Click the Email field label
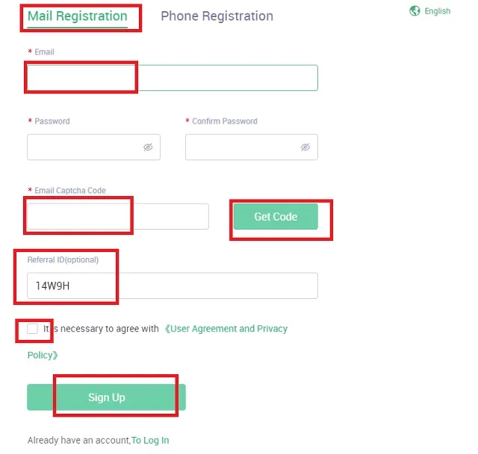Image resolution: width=478 pixels, height=454 pixels. (44, 52)
